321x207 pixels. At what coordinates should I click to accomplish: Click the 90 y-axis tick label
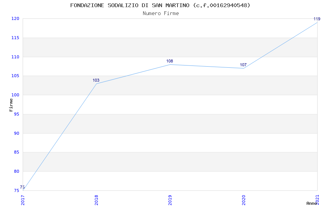[16, 133]
